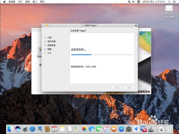The height and width of the screenshot is (134, 179).
Task: Open the 安装器 menu
Action: point(12,2)
